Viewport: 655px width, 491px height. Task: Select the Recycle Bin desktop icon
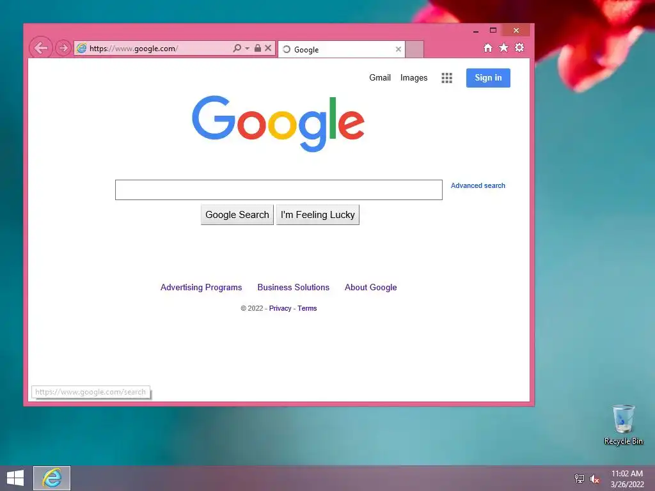pos(623,425)
